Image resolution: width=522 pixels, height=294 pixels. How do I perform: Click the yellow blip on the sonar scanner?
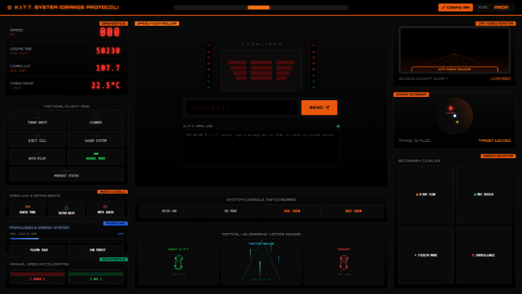click(457, 122)
